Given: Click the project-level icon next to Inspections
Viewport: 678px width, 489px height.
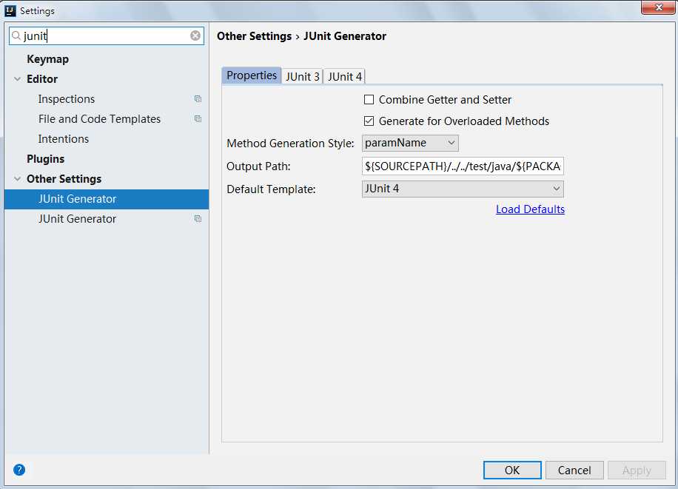Looking at the screenshot, I should tap(198, 99).
